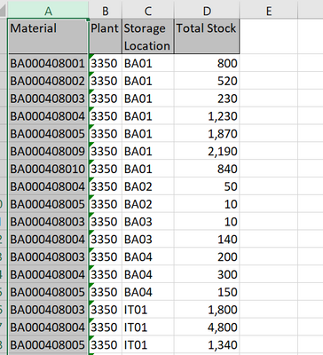Select column B header
Image resolution: width=323 pixels, height=355 pixels.
(x=105, y=11)
